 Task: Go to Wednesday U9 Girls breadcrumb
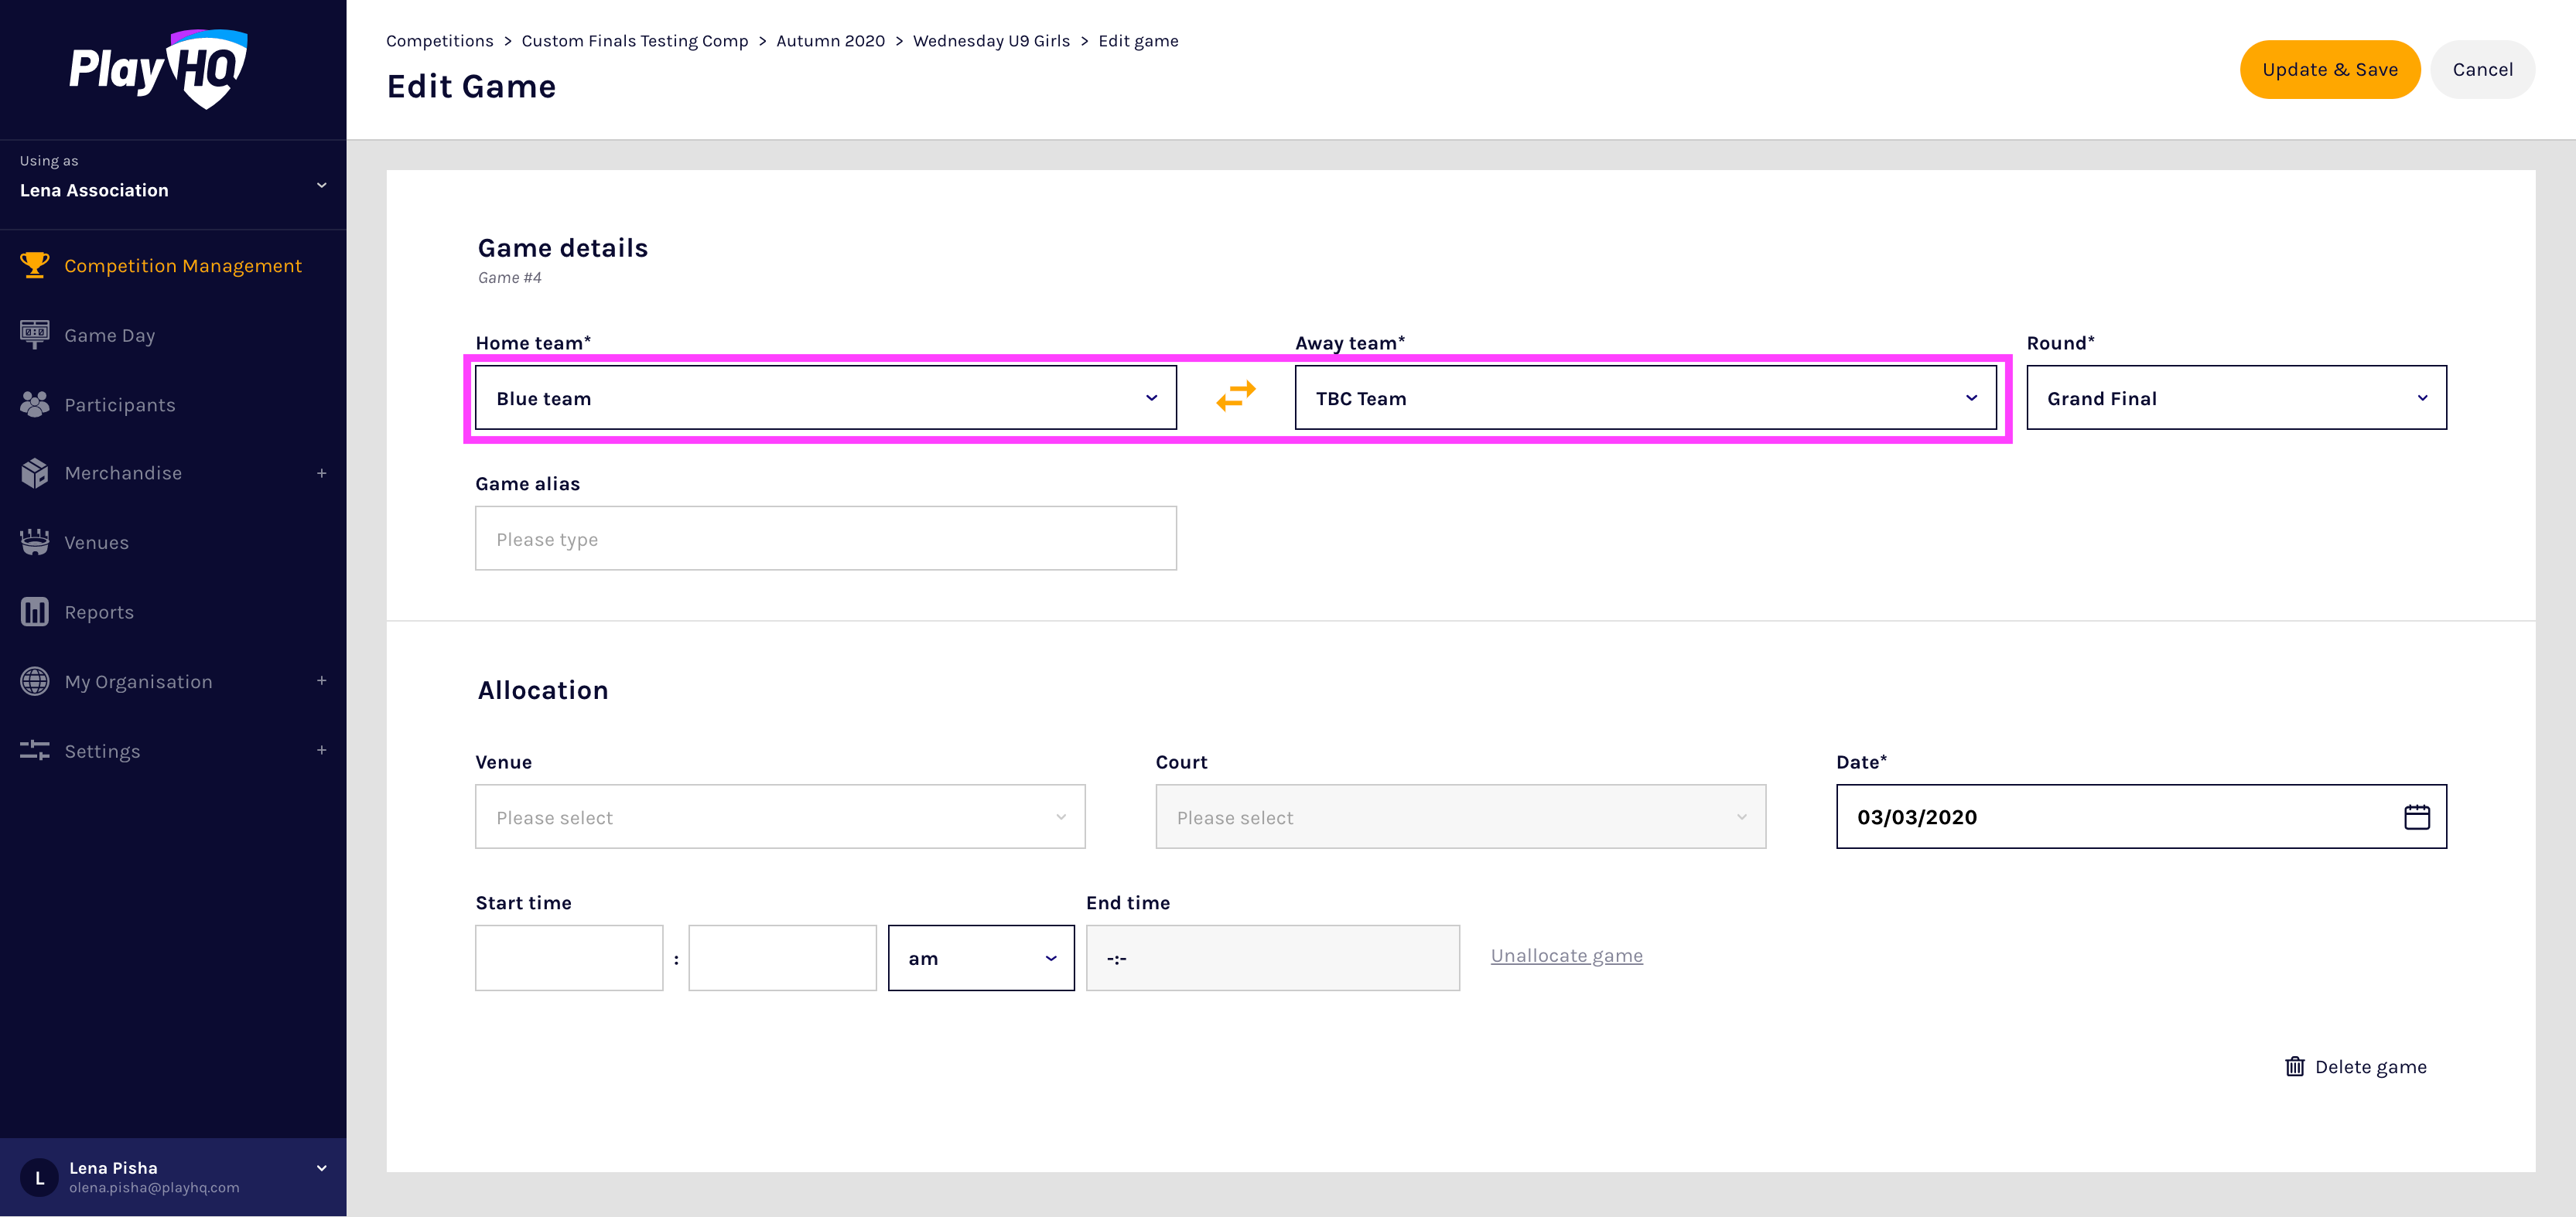990,41
